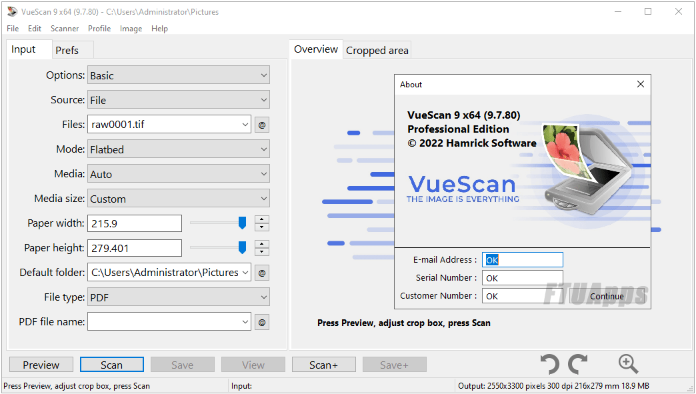Open the Media dropdown showing Auto
This screenshot has height=394, width=696.
coord(179,174)
